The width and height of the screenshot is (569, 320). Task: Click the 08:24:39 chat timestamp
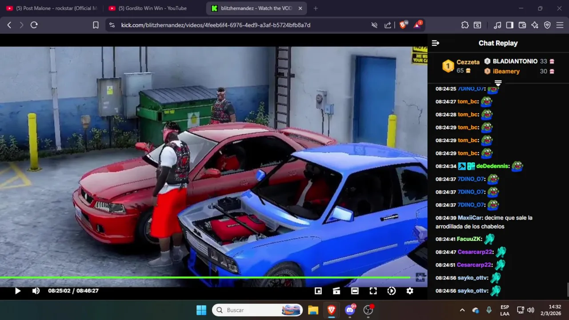(446, 218)
